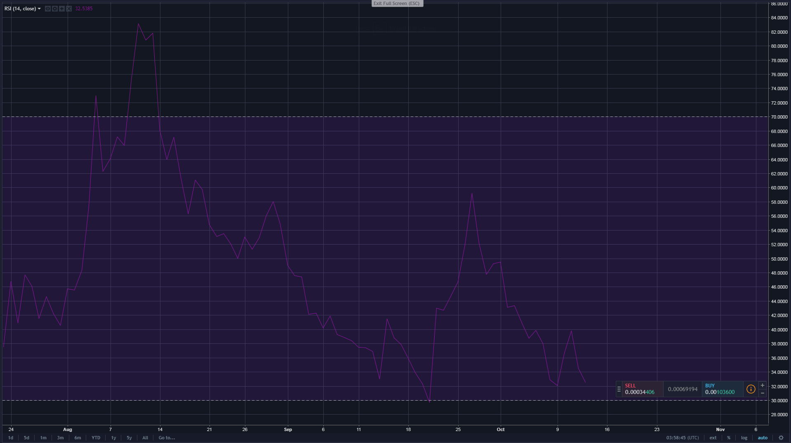Image resolution: width=791 pixels, height=443 pixels.
Task: Select the 1d time range
Action: (x=11, y=438)
